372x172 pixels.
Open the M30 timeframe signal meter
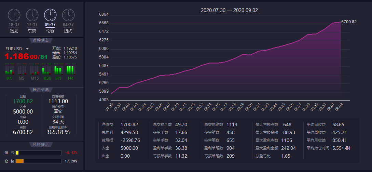click(46, 70)
